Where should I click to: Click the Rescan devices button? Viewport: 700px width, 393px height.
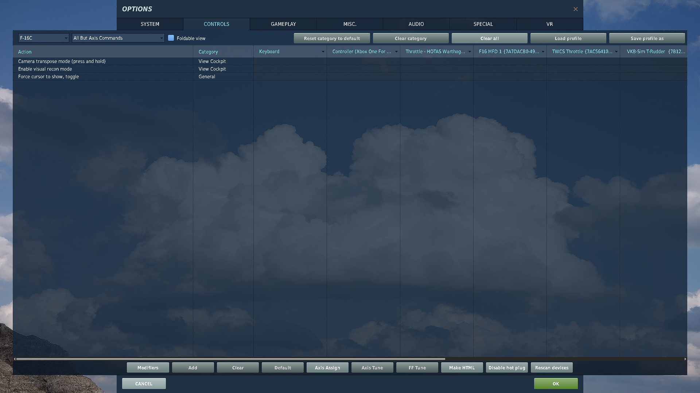click(552, 368)
